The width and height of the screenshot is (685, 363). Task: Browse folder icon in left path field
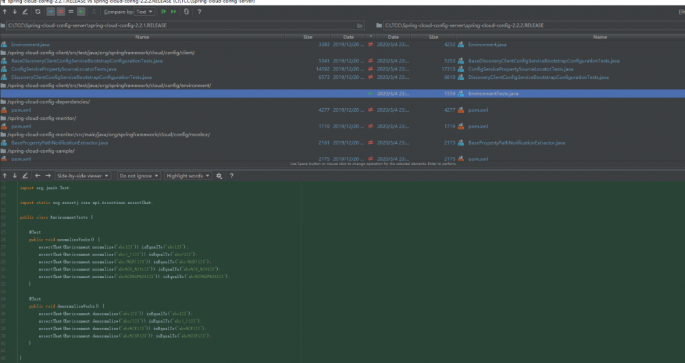click(x=360, y=25)
